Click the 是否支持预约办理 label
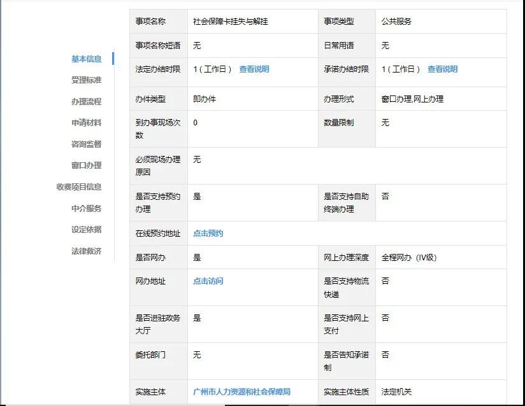This screenshot has width=525, height=406. coord(158,202)
